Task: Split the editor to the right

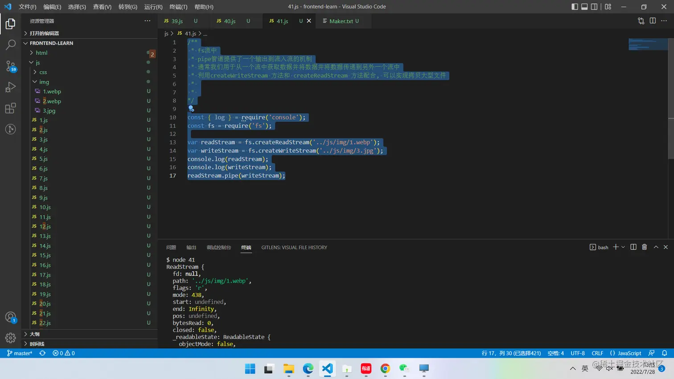Action: point(653,21)
